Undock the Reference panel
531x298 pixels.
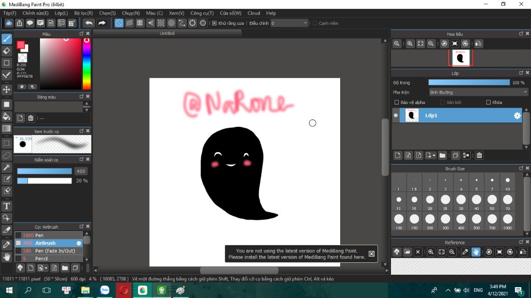pyautogui.click(x=521, y=242)
